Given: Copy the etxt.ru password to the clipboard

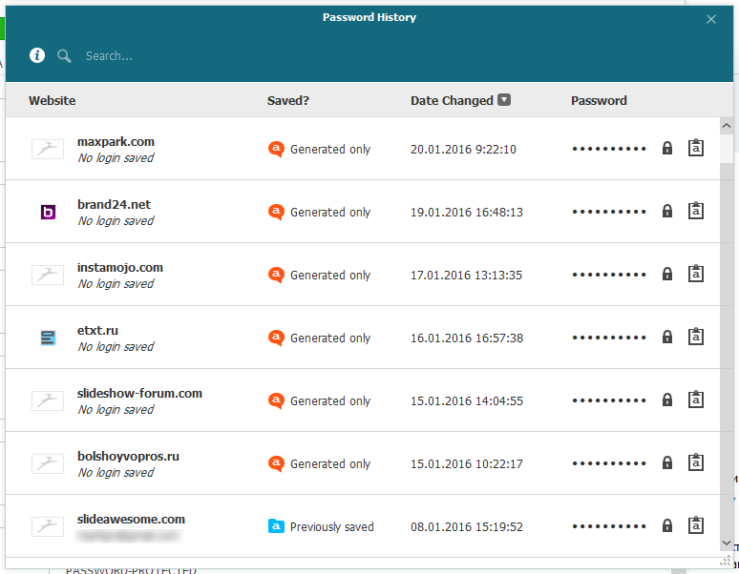Looking at the screenshot, I should pos(696,337).
